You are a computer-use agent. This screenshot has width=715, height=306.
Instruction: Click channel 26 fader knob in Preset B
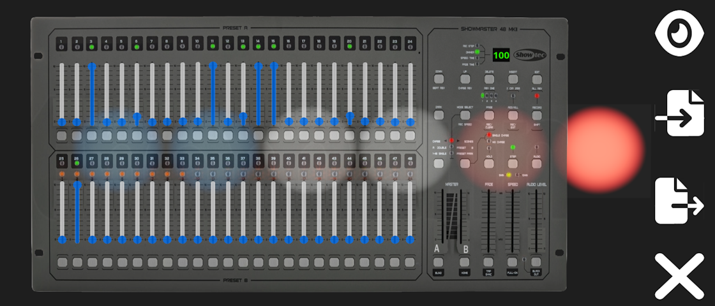pos(77,186)
